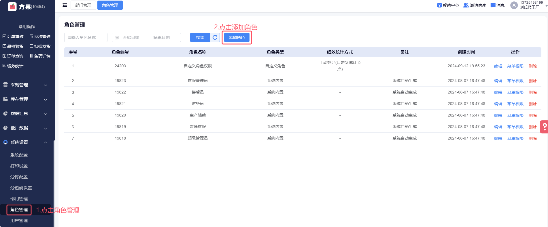Viewport: 548px width, 227px height.
Task: Click the add role (添加角色) button
Action: pyautogui.click(x=237, y=37)
